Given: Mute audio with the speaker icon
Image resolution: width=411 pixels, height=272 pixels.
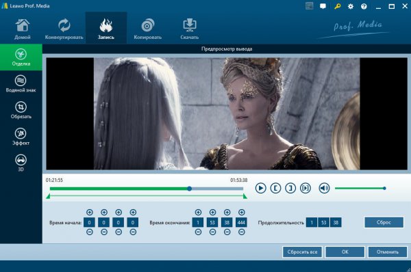Looking at the screenshot, I should [324, 188].
